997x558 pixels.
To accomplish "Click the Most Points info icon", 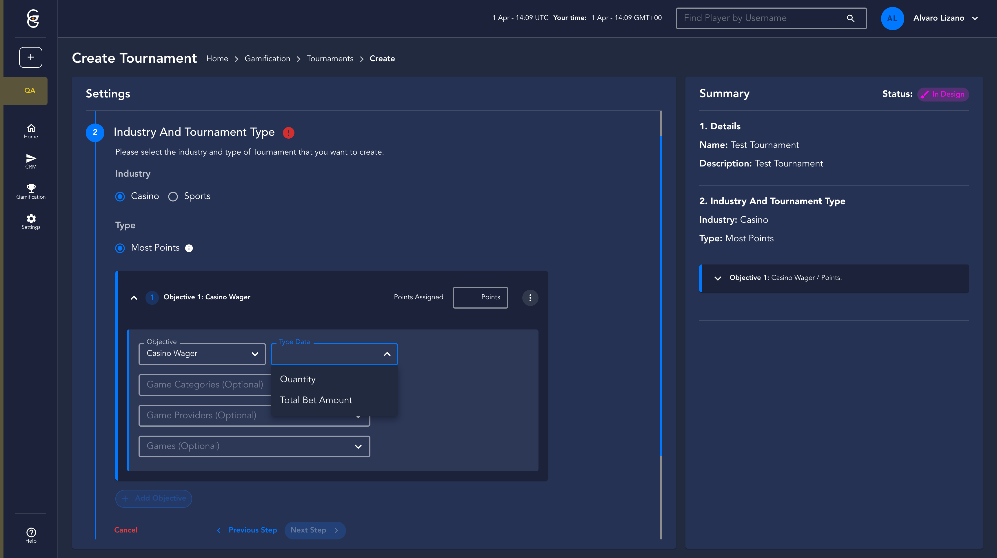I will 189,248.
